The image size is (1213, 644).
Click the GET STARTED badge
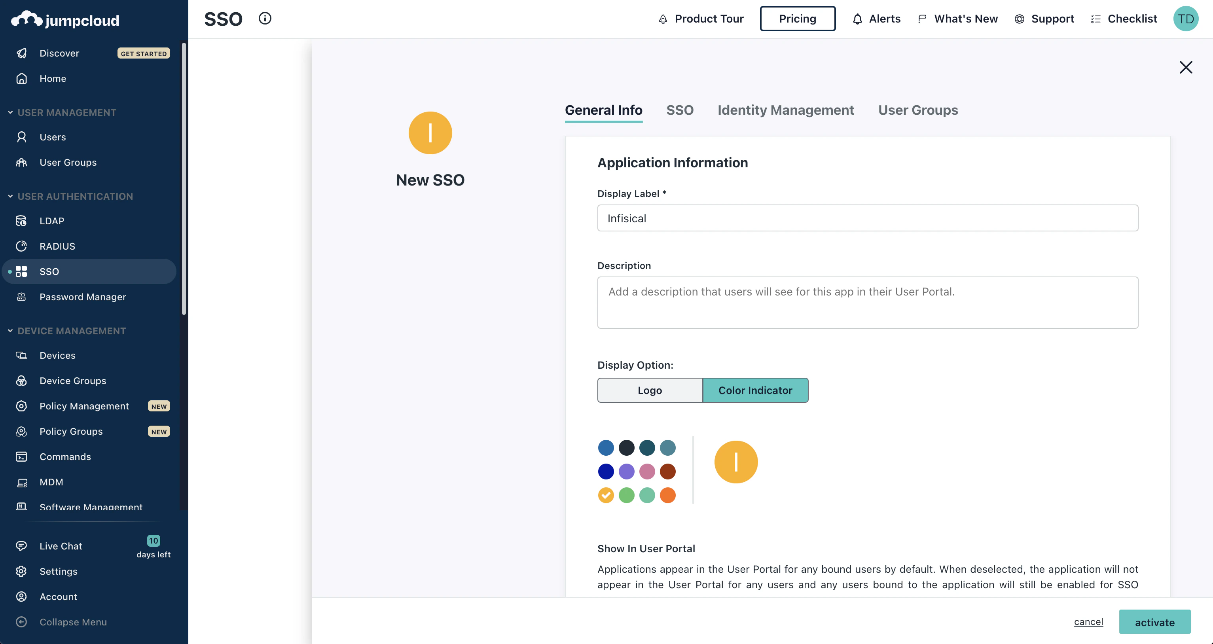(144, 54)
